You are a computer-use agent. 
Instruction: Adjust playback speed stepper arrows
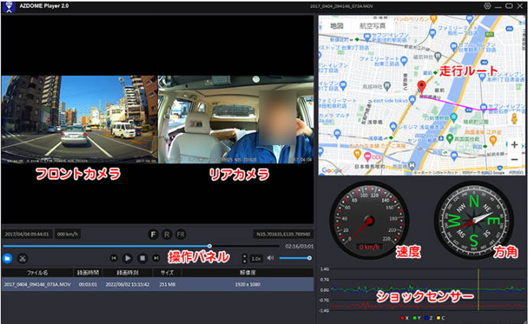pyautogui.click(x=245, y=259)
